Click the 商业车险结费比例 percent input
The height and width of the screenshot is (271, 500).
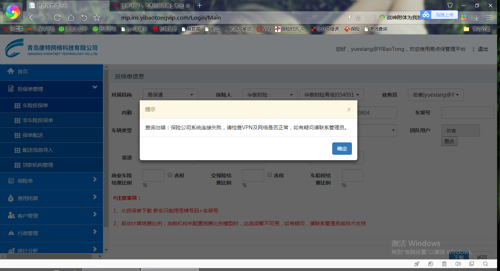coord(154,175)
